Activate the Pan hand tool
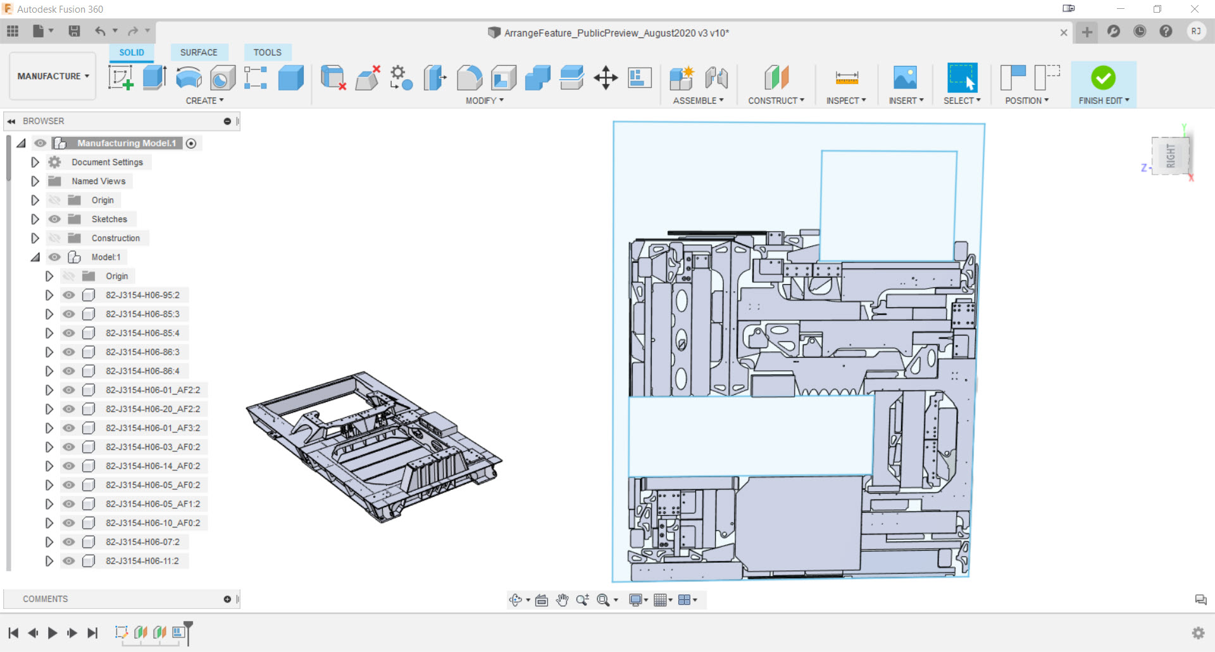The width and height of the screenshot is (1215, 652). 562,599
